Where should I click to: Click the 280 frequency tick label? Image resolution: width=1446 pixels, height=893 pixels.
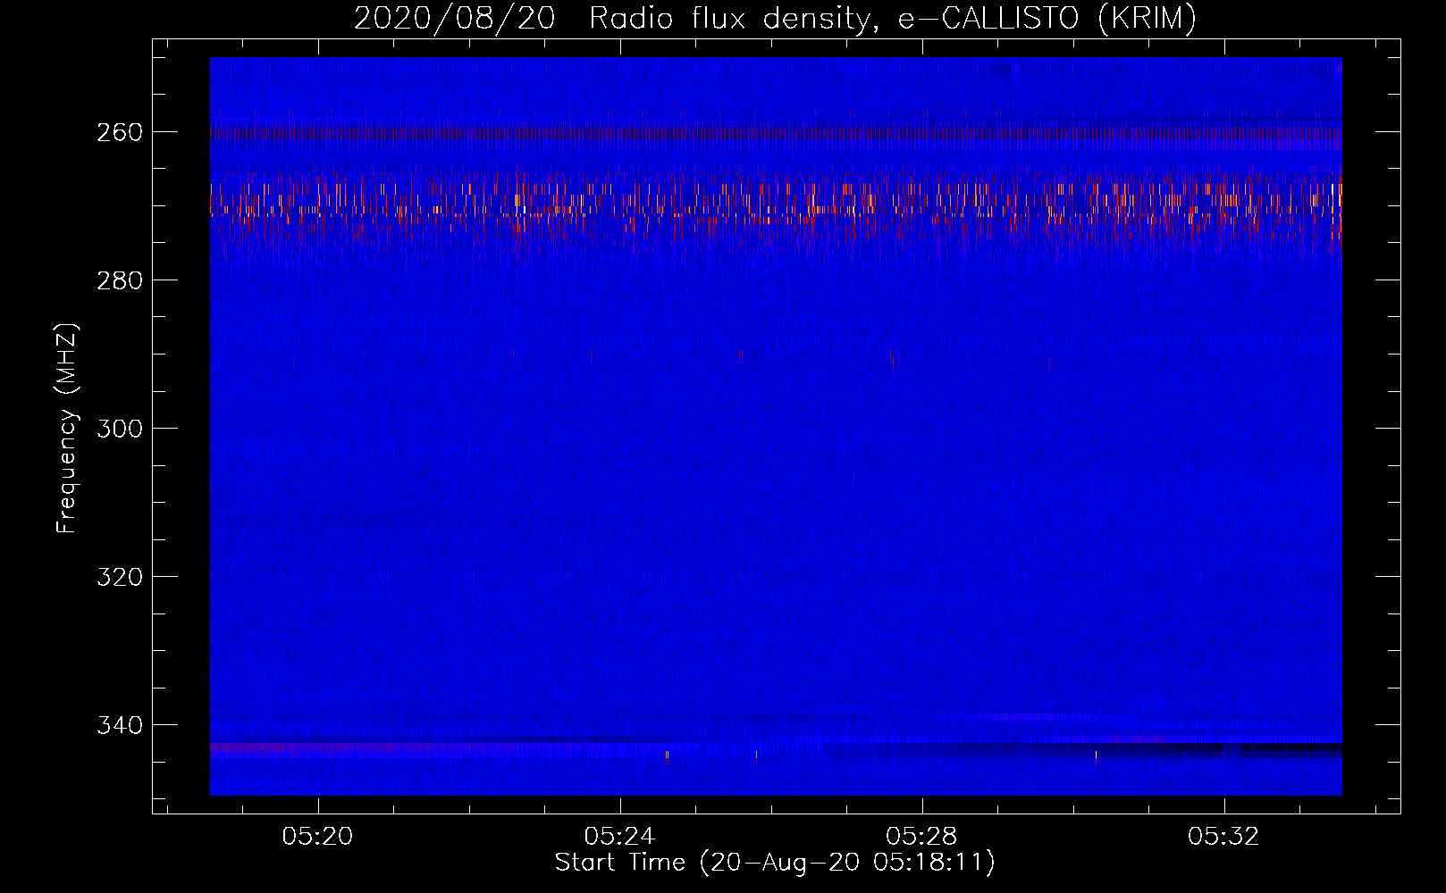(x=119, y=280)
